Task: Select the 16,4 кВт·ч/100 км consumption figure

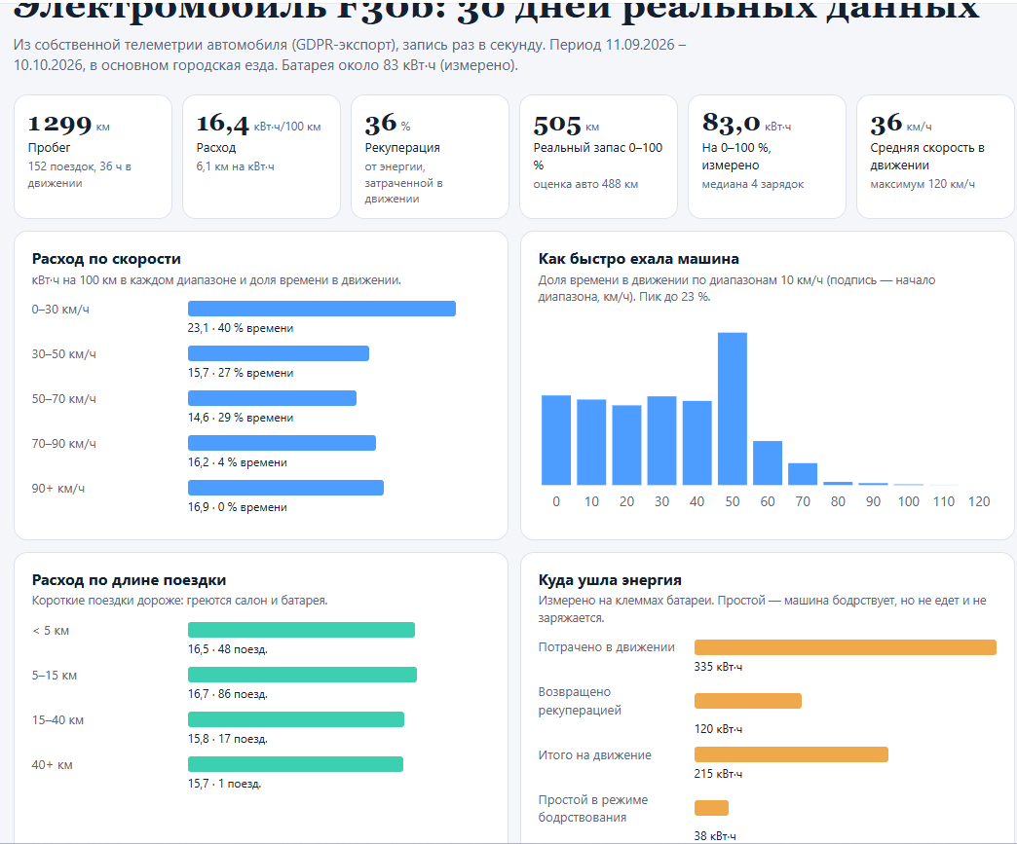Action: pyautogui.click(x=259, y=124)
